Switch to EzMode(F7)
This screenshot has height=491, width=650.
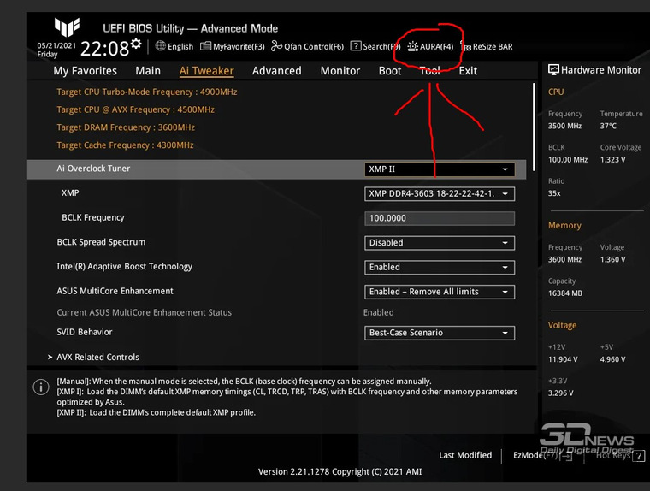[x=542, y=455]
